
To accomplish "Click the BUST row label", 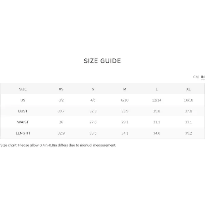I will coord(23,111).
